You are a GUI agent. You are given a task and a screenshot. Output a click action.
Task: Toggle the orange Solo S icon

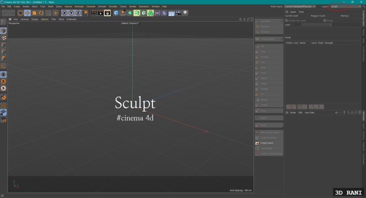coord(4,81)
